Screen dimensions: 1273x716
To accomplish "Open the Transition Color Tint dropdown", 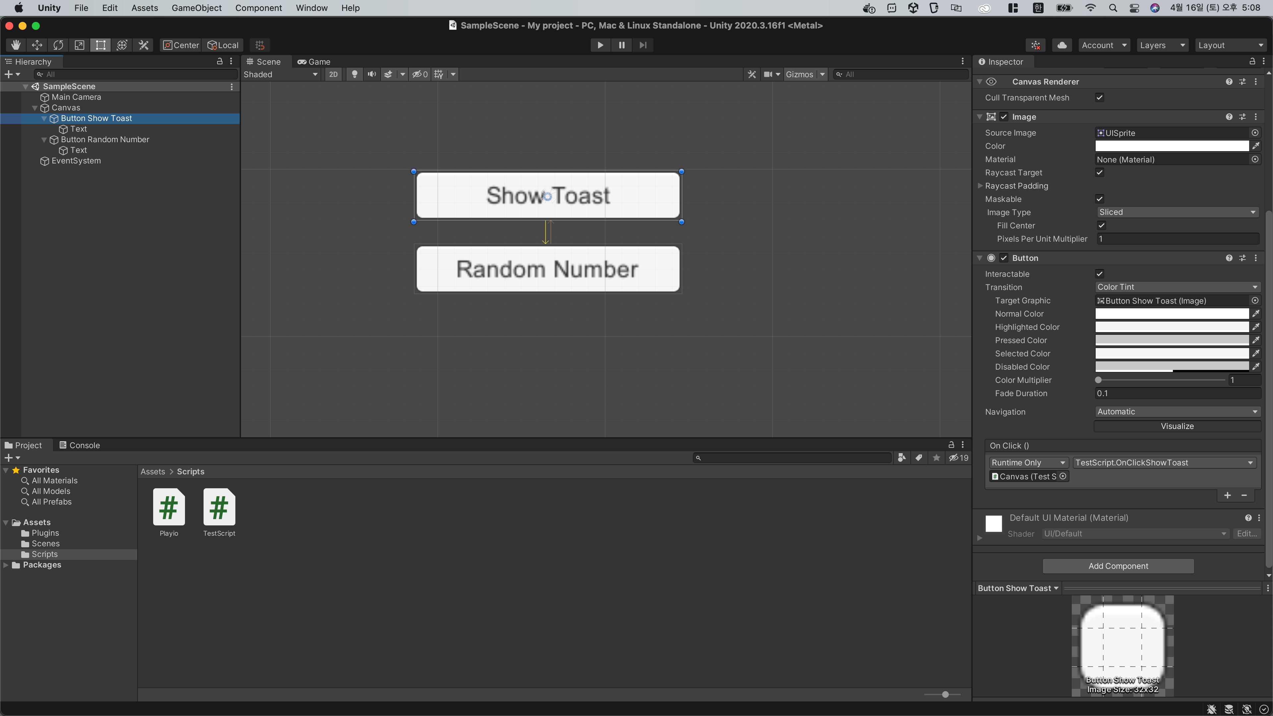I will point(1177,287).
